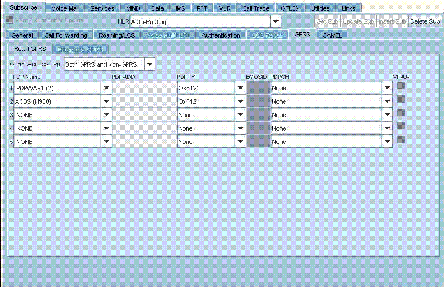Open the VLR tab
The image size is (444, 287).
[x=225, y=8]
